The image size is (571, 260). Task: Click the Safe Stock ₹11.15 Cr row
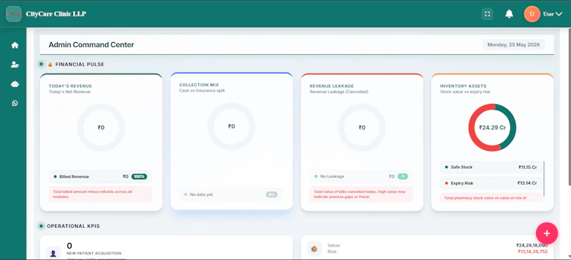[x=490, y=167]
